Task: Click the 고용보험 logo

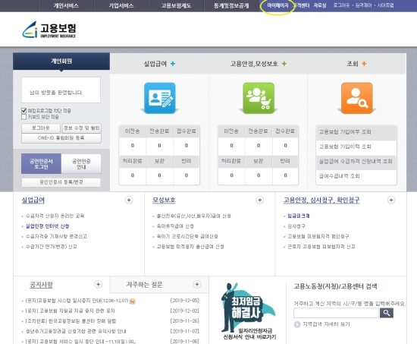Action: 49,30
